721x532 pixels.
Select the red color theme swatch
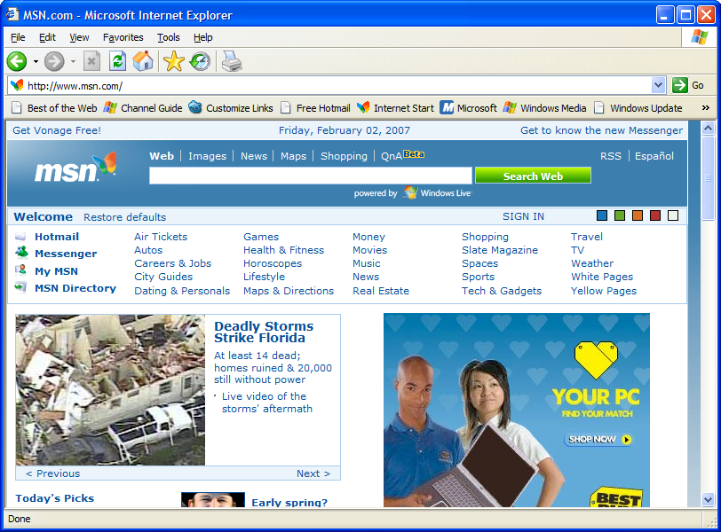[655, 215]
